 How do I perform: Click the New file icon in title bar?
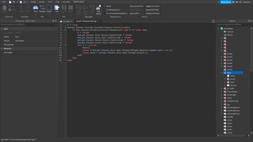tap(10, 2)
